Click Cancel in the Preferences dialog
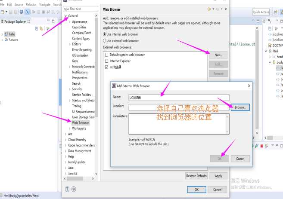 217,190
